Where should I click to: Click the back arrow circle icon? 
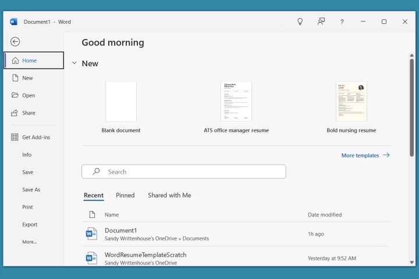tap(15, 41)
